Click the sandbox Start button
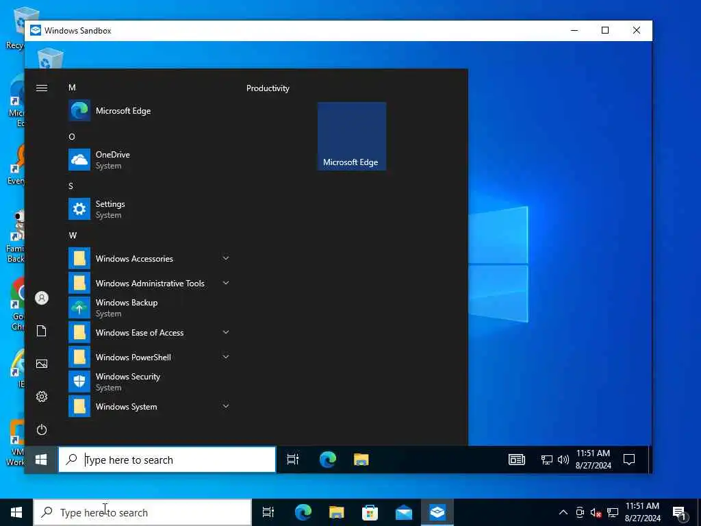The width and height of the screenshot is (701, 526). pos(41,460)
